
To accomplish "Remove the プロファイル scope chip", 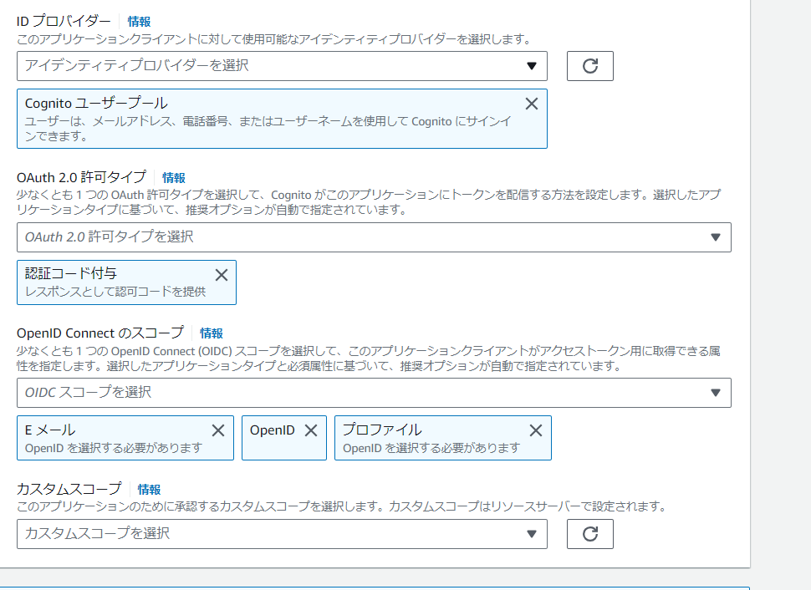I will click(x=535, y=429).
